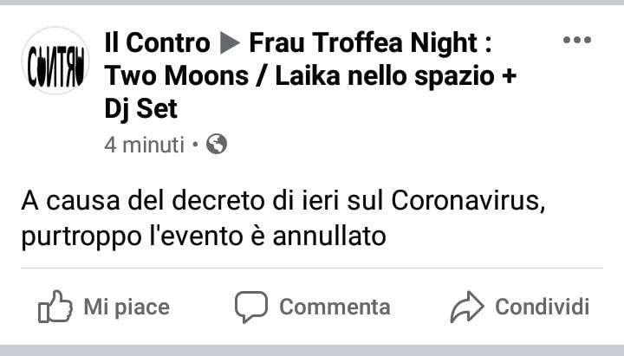Click the globe public privacy icon
624x356 pixels.
(x=217, y=144)
